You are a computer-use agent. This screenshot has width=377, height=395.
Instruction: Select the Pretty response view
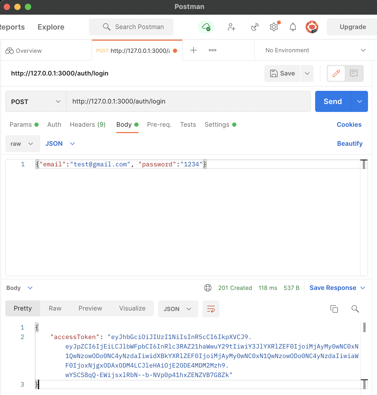tap(23, 308)
